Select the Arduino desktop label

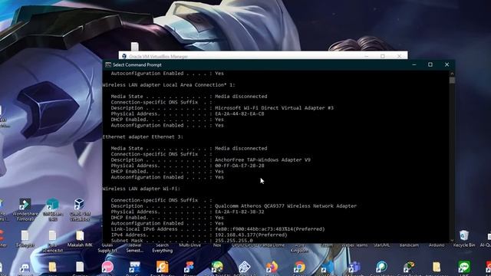click(x=437, y=245)
